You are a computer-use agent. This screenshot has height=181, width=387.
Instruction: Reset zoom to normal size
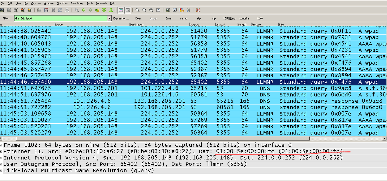(151, 10)
